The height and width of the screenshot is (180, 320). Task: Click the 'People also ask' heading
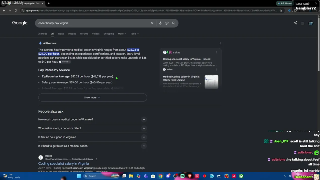click(51, 111)
